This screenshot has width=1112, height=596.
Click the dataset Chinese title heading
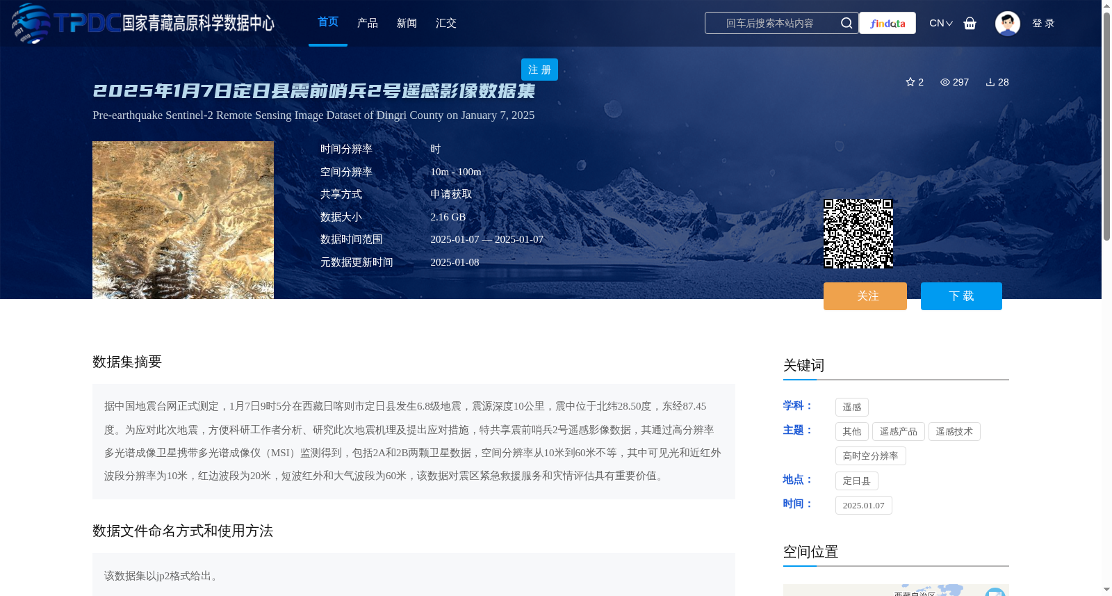[x=314, y=91]
